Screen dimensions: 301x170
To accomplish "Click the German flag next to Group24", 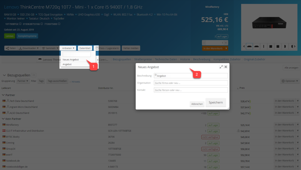I will pyautogui.click(x=4, y=149).
